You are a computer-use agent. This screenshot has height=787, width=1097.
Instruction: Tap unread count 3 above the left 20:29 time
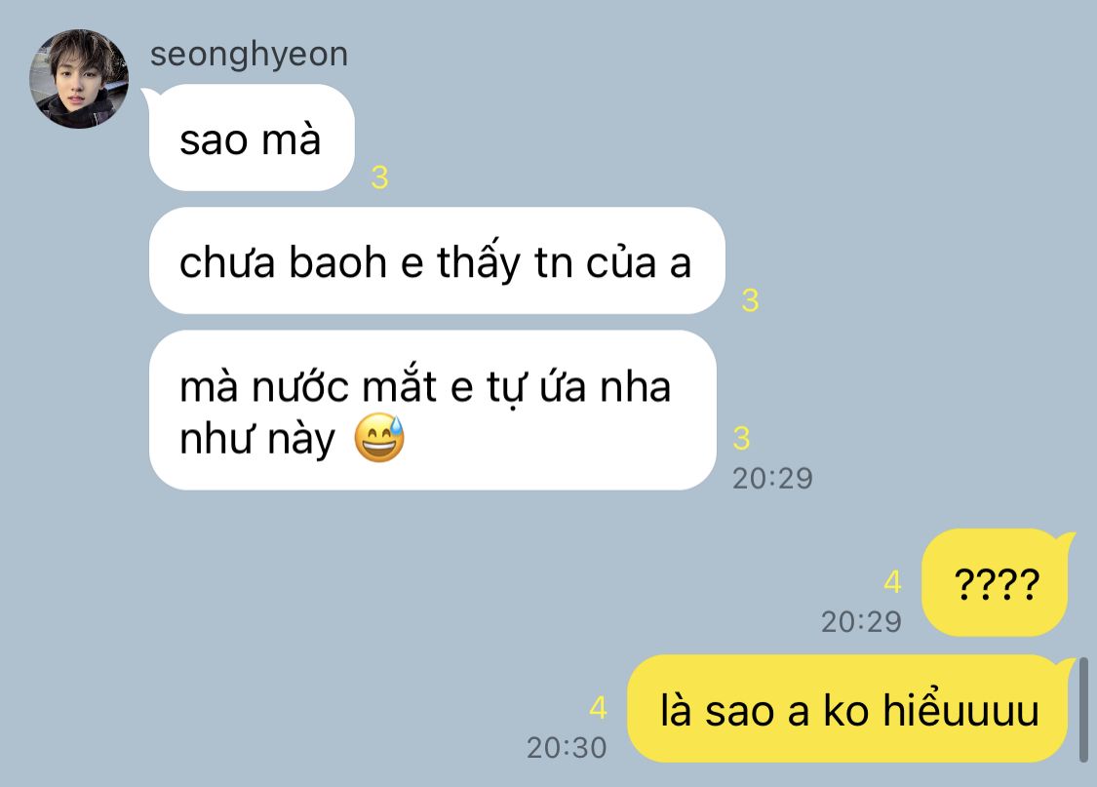click(x=742, y=439)
